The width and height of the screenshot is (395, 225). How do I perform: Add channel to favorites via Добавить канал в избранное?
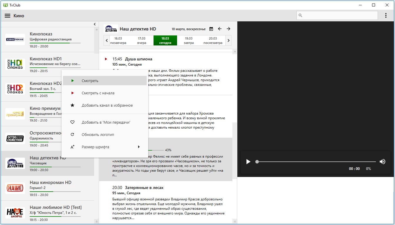105,105
